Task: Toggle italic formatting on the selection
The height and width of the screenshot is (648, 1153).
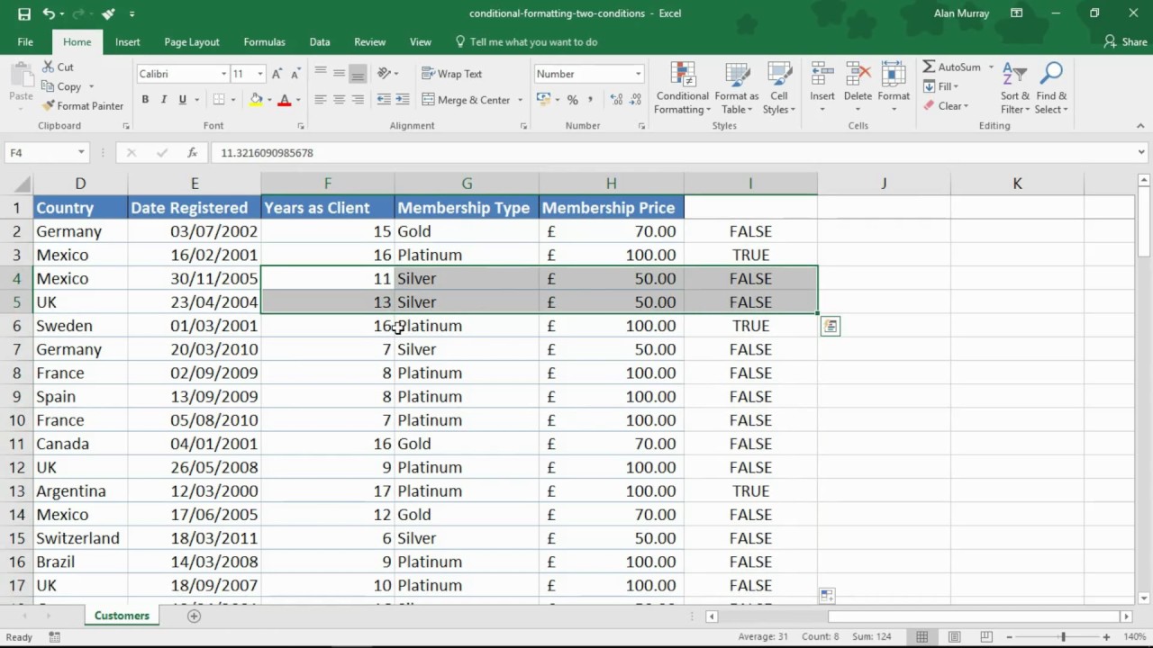Action: pos(162,99)
